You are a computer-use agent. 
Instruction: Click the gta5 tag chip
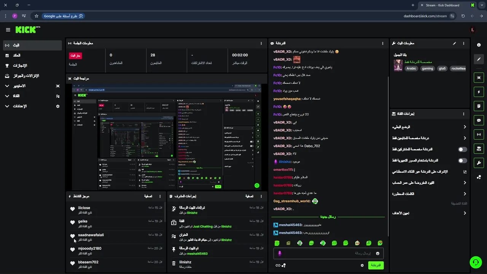(442, 68)
